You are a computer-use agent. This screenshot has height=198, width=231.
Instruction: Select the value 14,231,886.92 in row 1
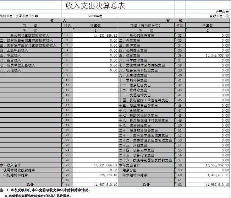click(95, 36)
